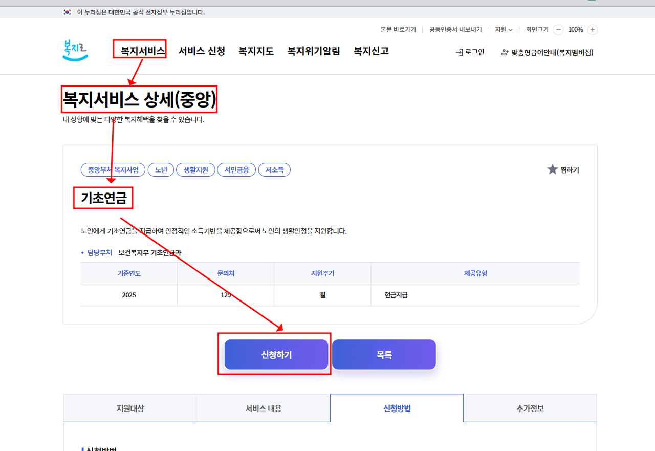
Task: Click the 로그인 link
Action: 470,52
